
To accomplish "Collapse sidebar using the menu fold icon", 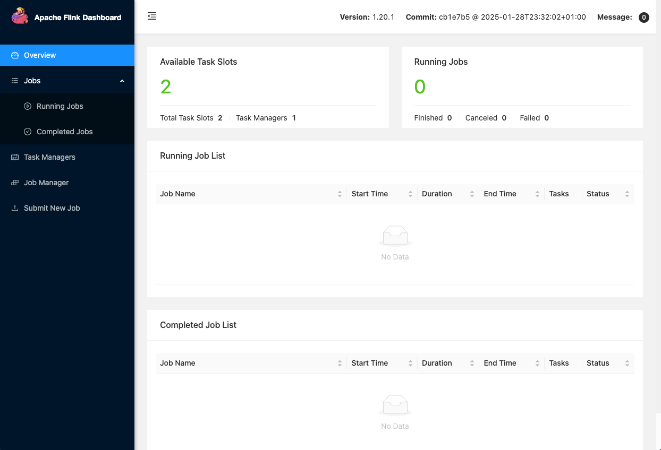I will tap(152, 16).
